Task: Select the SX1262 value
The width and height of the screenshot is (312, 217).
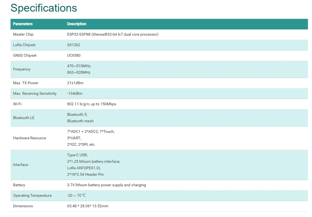Action: click(74, 45)
